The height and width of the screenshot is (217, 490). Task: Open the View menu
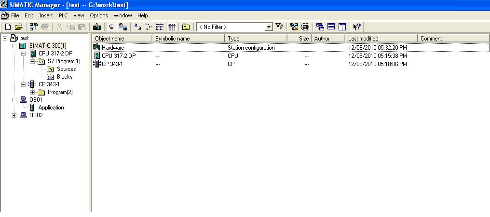tap(79, 15)
